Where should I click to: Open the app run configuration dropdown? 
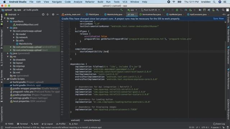[132, 10]
